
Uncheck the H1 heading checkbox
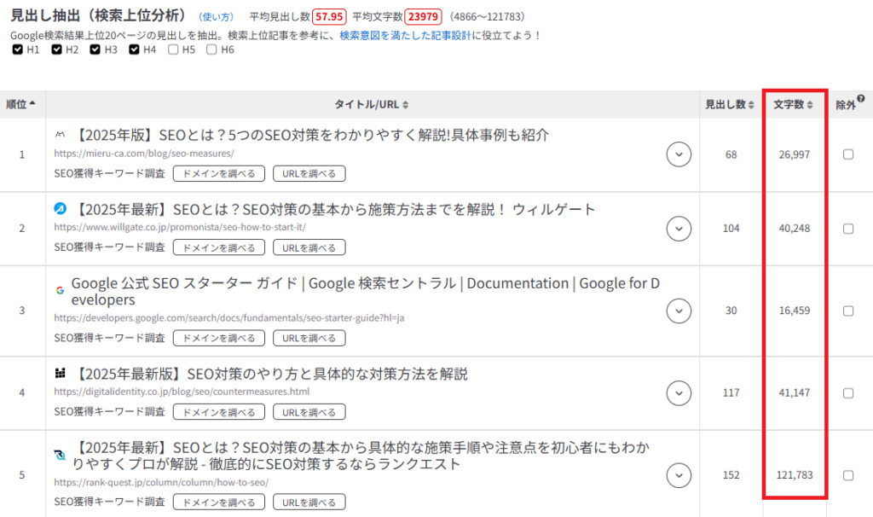(x=18, y=49)
